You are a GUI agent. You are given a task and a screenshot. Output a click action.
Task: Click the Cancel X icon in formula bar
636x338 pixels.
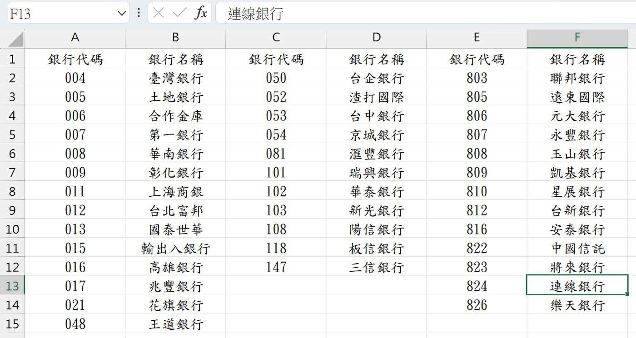coord(159,13)
